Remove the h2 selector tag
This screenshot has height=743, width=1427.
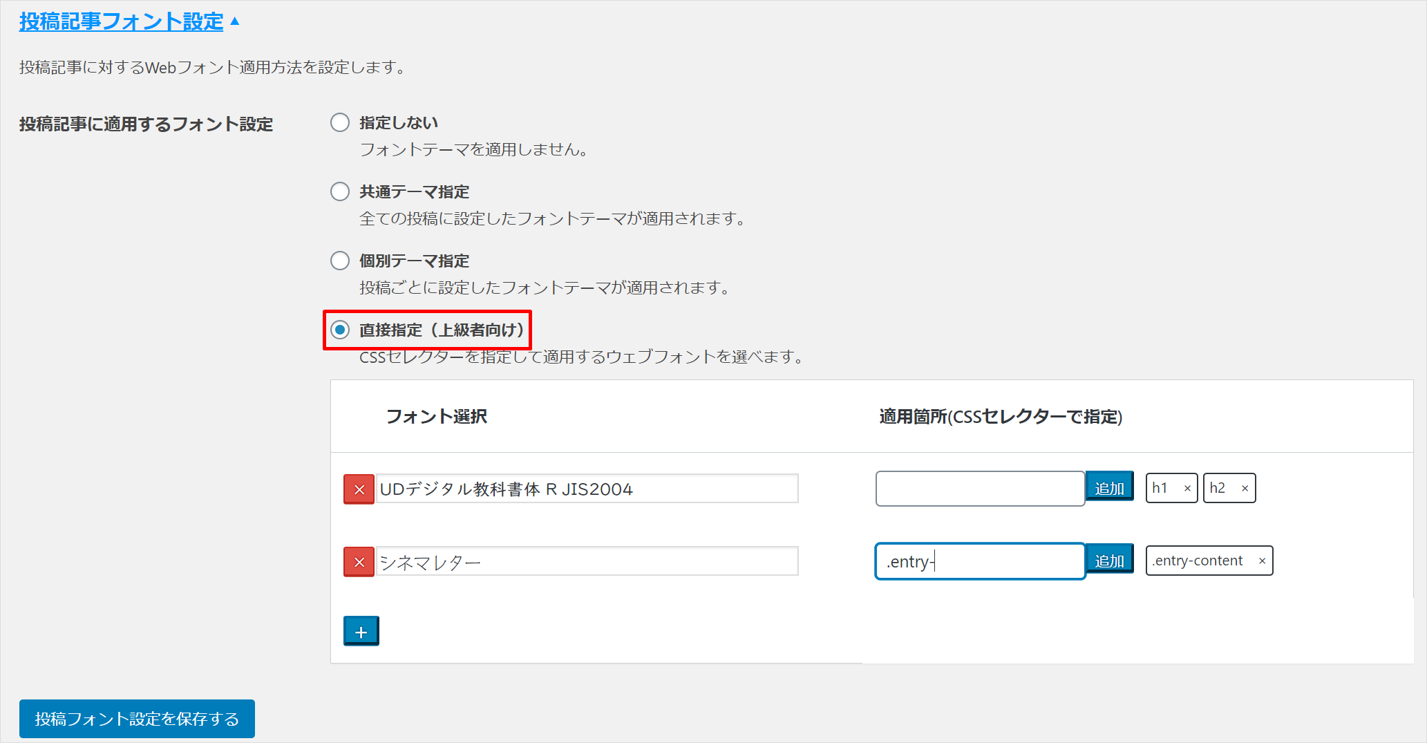(1245, 489)
